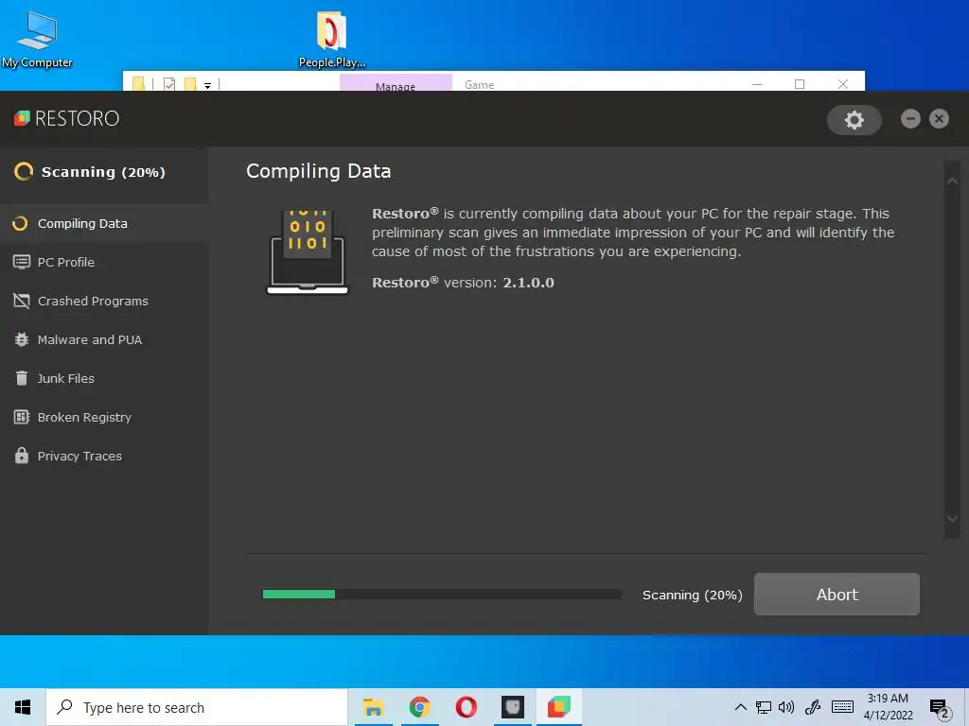This screenshot has height=726, width=969.
Task: Open Privacy Traces section
Action: pyautogui.click(x=104, y=456)
